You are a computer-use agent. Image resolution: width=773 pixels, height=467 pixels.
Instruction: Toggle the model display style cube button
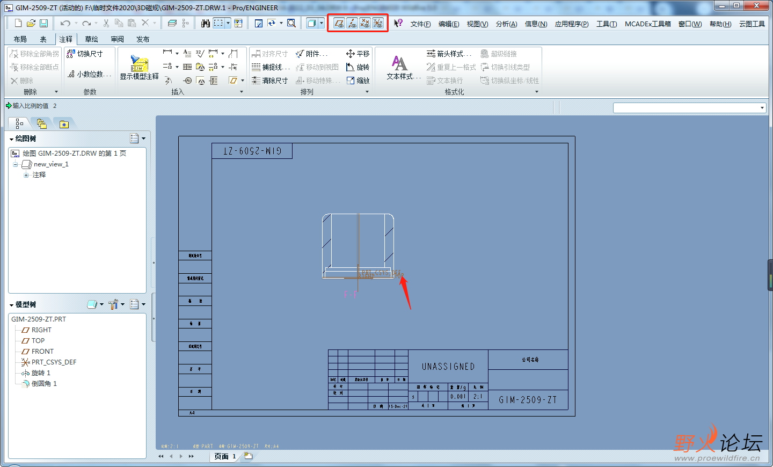312,23
